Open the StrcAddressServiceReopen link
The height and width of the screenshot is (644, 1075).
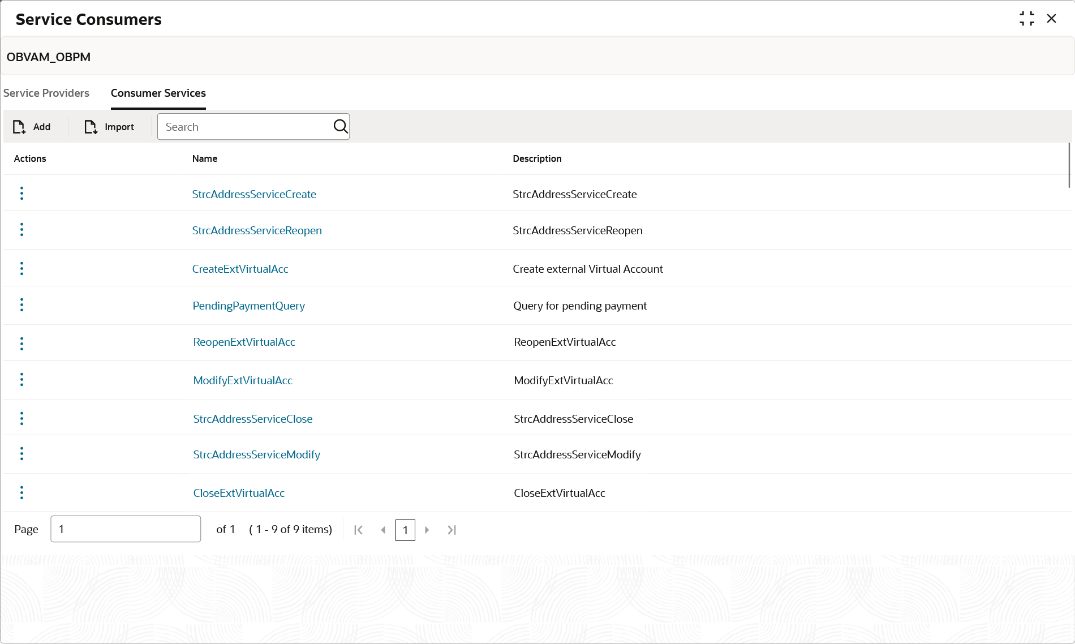(257, 230)
